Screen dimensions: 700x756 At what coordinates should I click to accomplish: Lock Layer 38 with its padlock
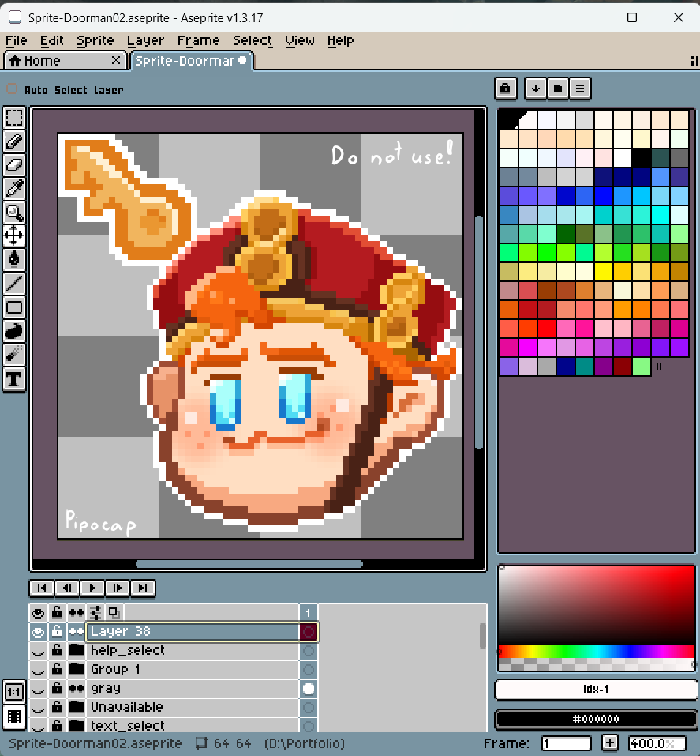[x=57, y=632]
